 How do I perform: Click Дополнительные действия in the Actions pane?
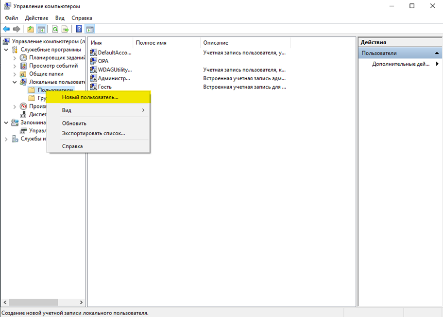tap(401, 64)
